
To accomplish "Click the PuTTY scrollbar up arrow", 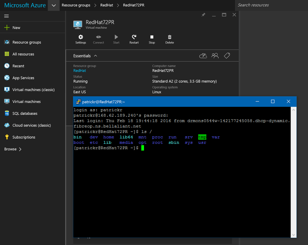I will pos(294,110).
